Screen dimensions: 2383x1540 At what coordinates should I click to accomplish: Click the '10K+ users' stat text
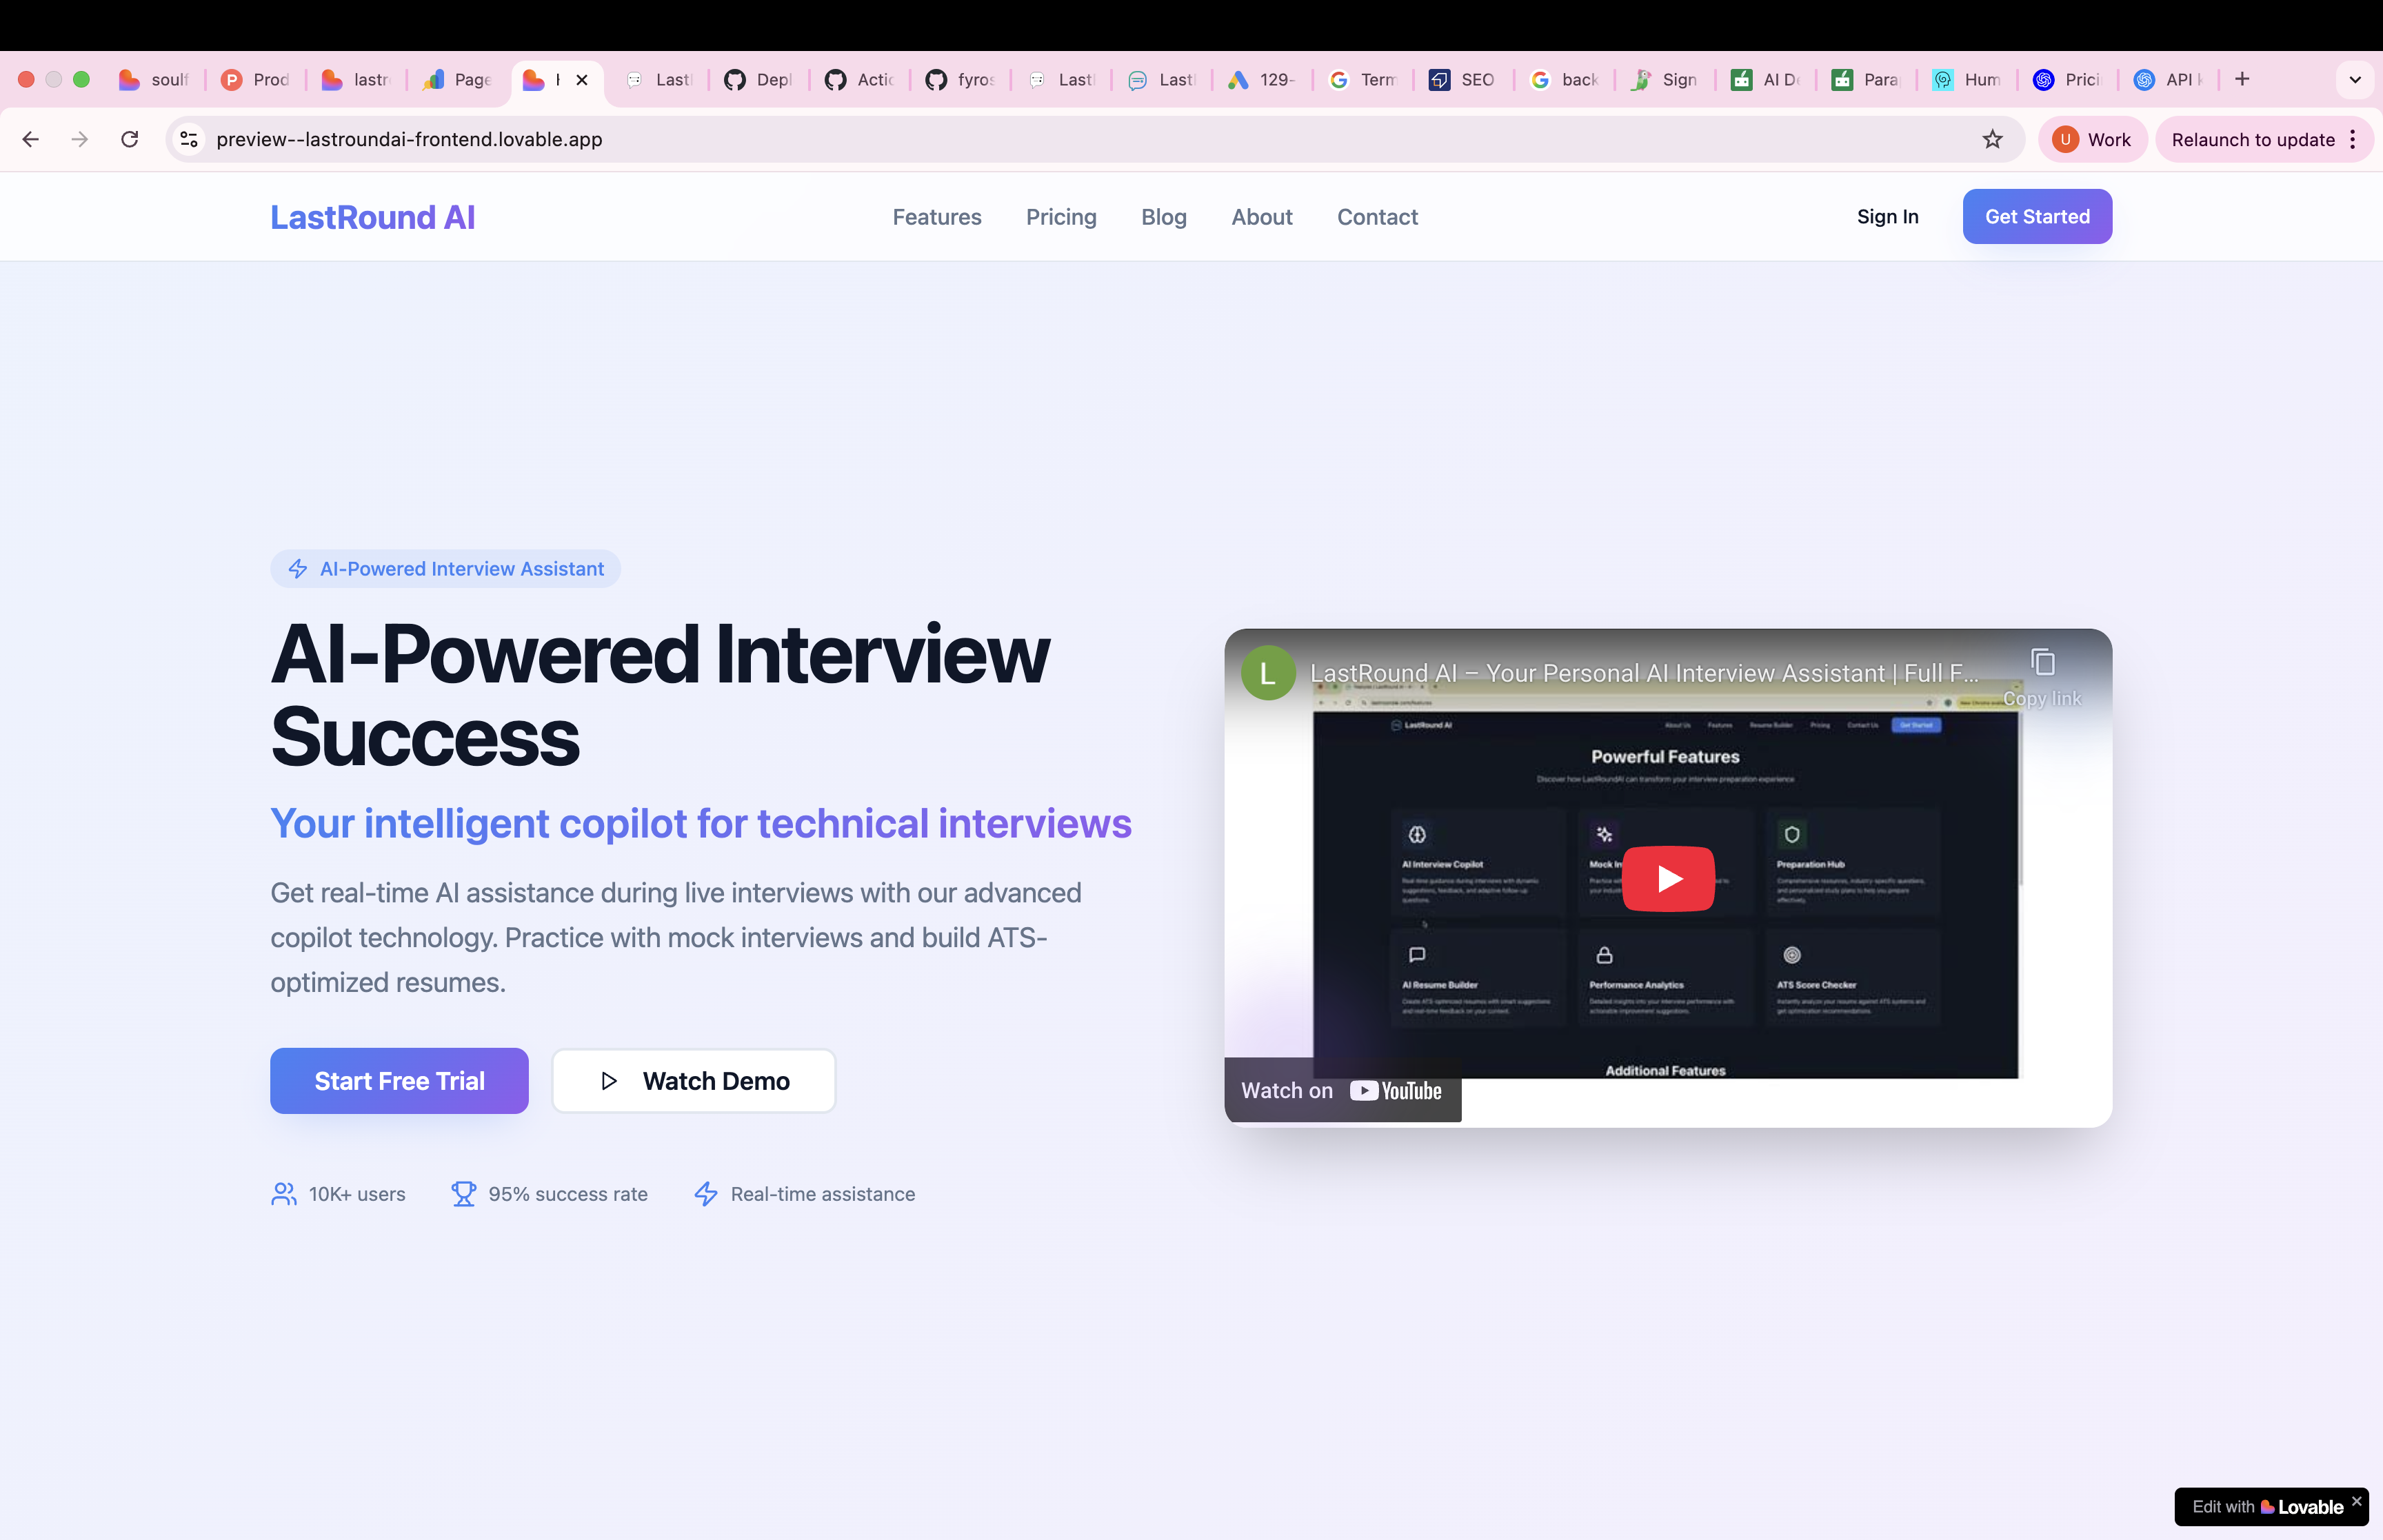pyautogui.click(x=357, y=1194)
